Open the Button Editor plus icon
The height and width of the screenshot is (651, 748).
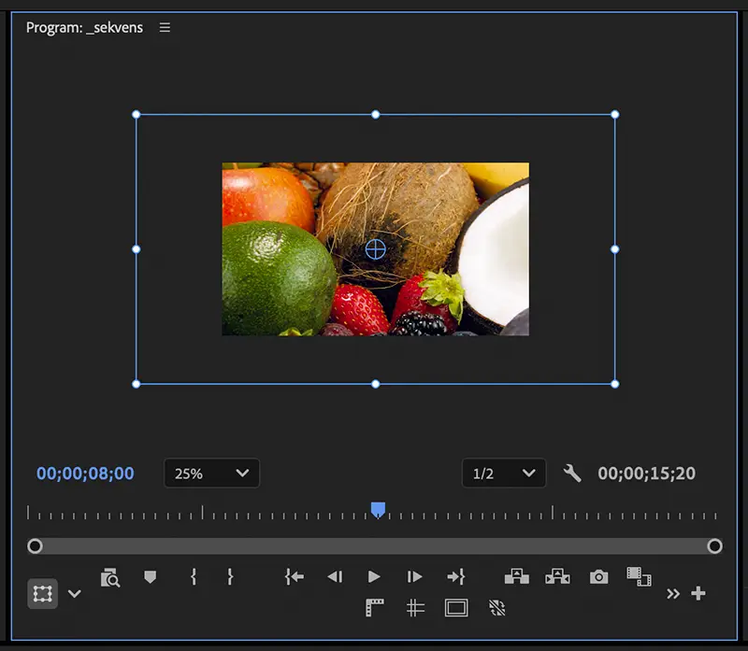pos(698,594)
